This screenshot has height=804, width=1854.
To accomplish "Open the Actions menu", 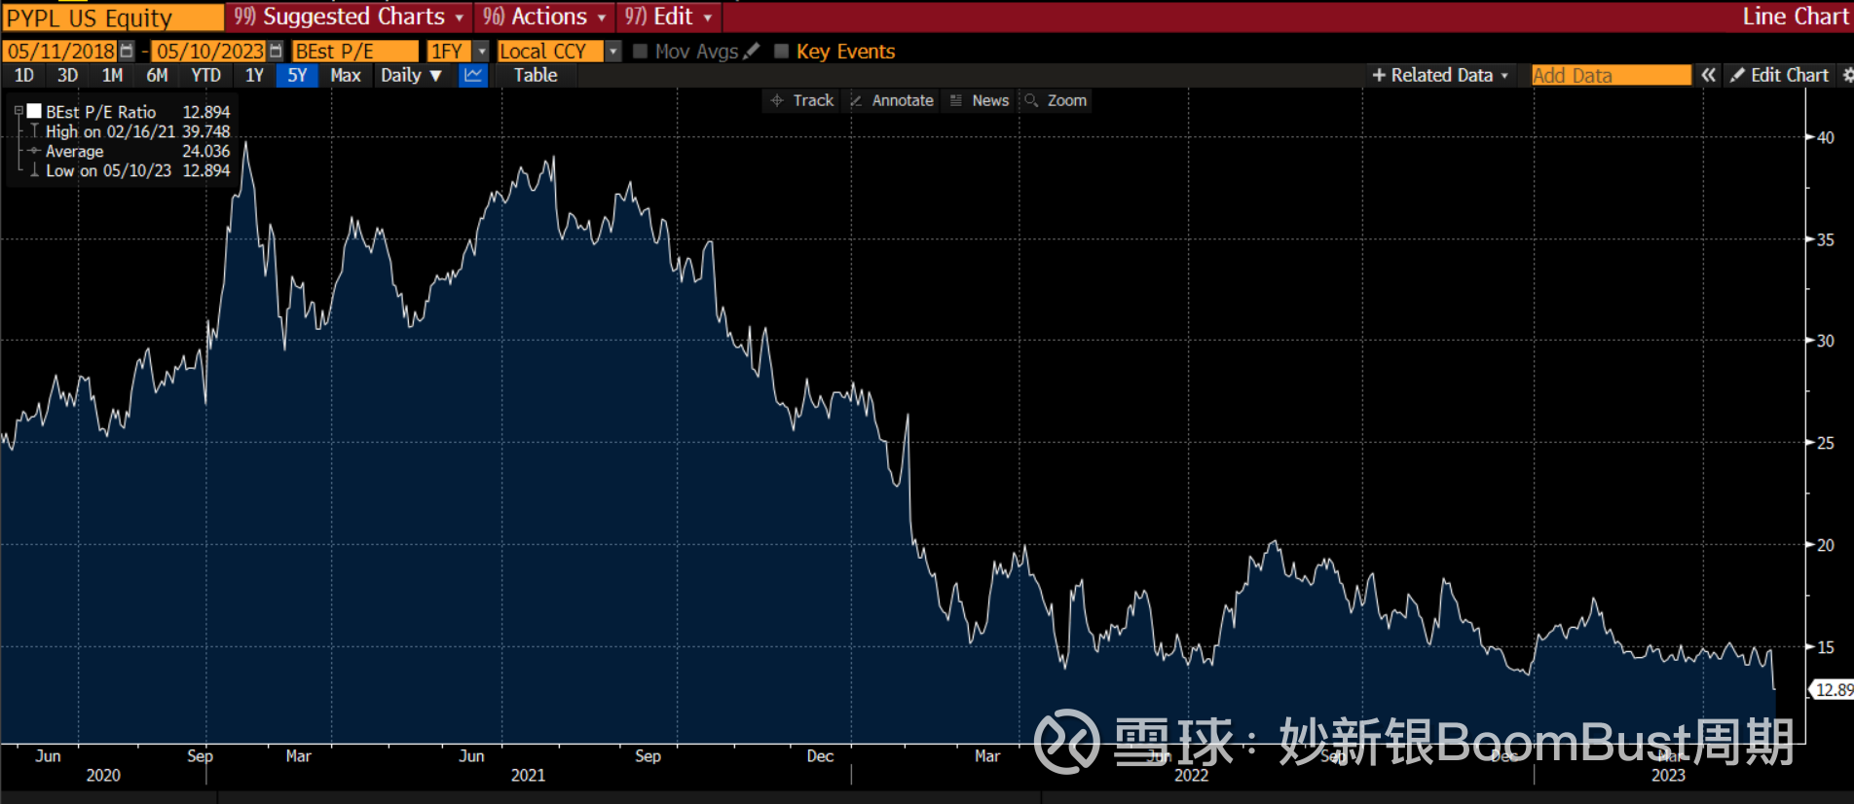I will point(544,17).
